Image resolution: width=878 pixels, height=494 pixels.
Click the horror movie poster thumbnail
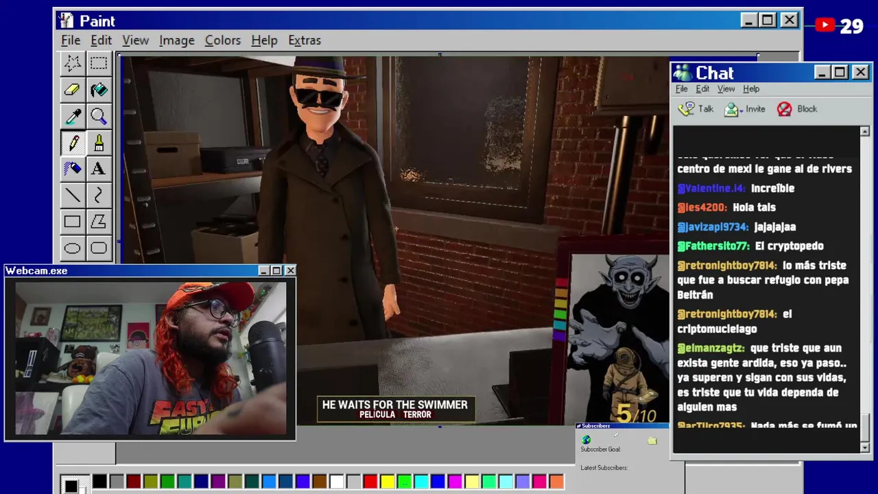tap(620, 339)
